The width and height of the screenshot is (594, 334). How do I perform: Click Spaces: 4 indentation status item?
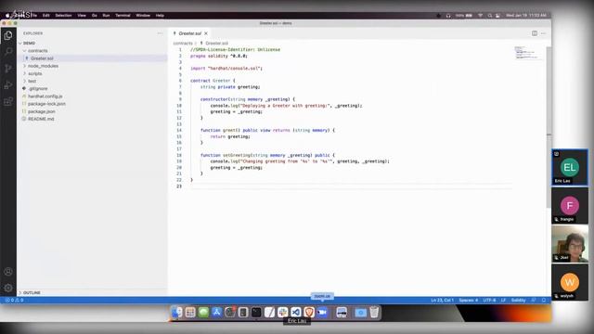(x=469, y=300)
